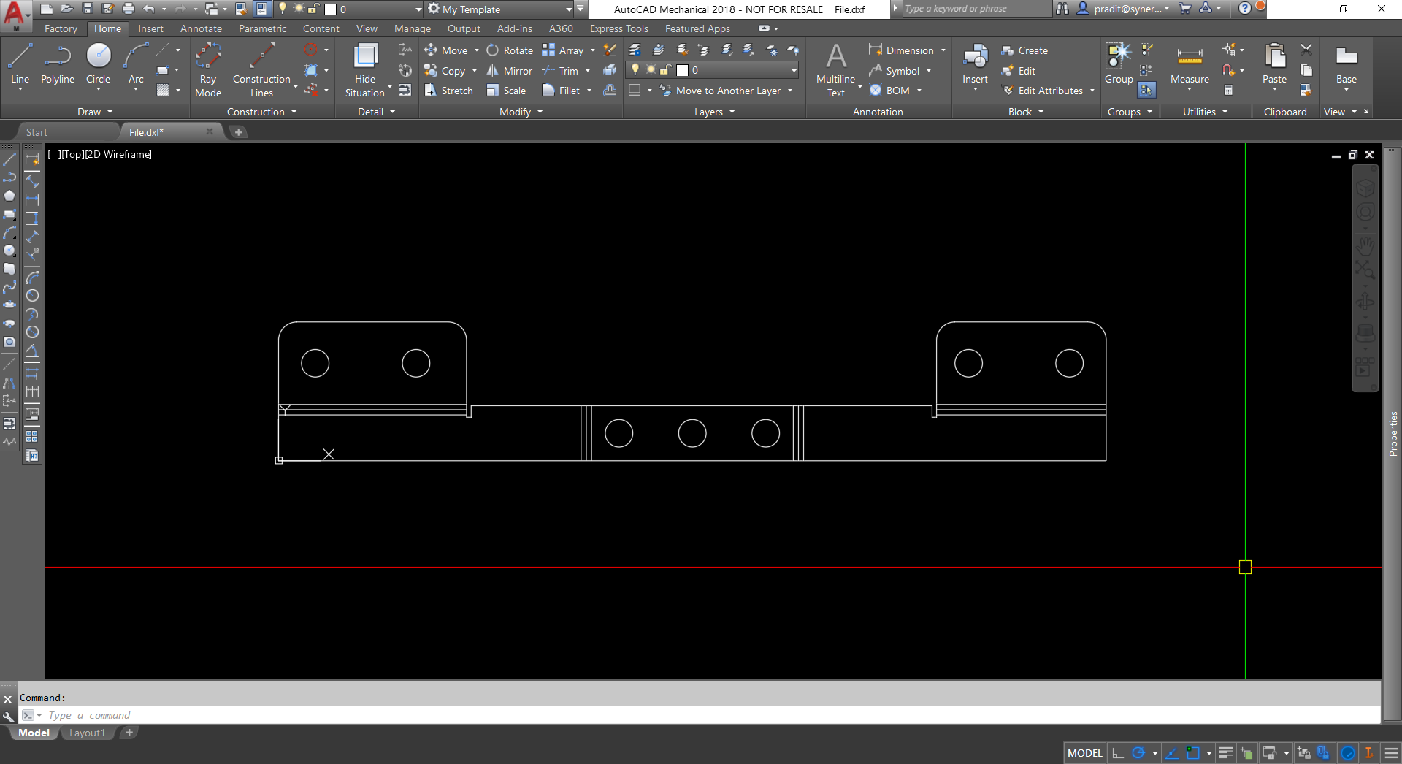Toggle layer freeze sun icon
The width and height of the screenshot is (1402, 764).
(649, 70)
